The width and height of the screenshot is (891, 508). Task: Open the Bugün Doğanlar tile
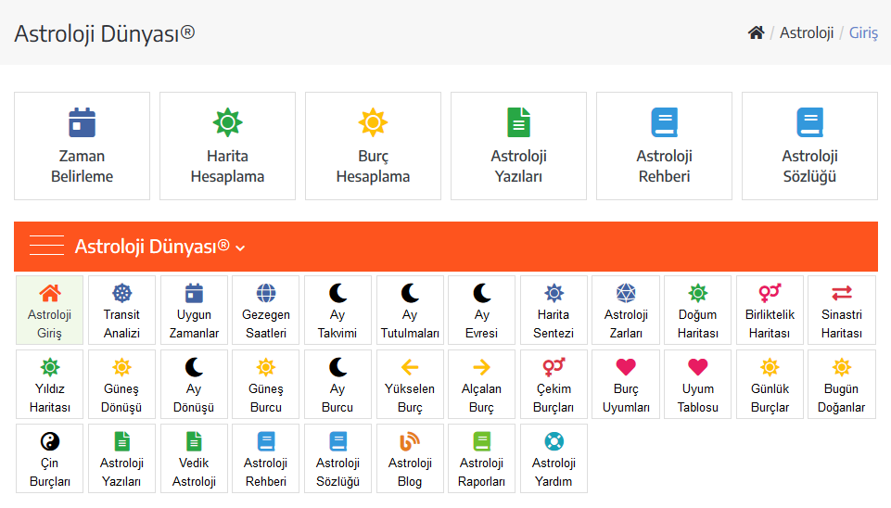(842, 385)
